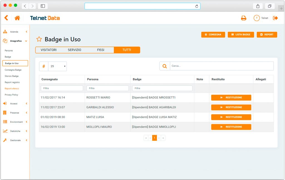Open Report elenco sidebar item
285x180 pixels.
click(12, 88)
